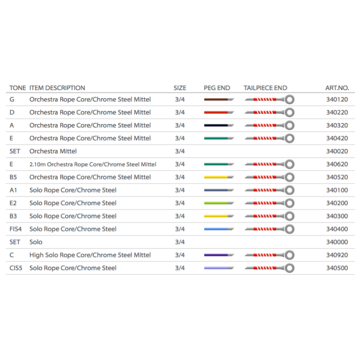The height and width of the screenshot is (362, 362).
Task: Click the ITEM DESCRIPTION column header
Action: click(x=57, y=88)
